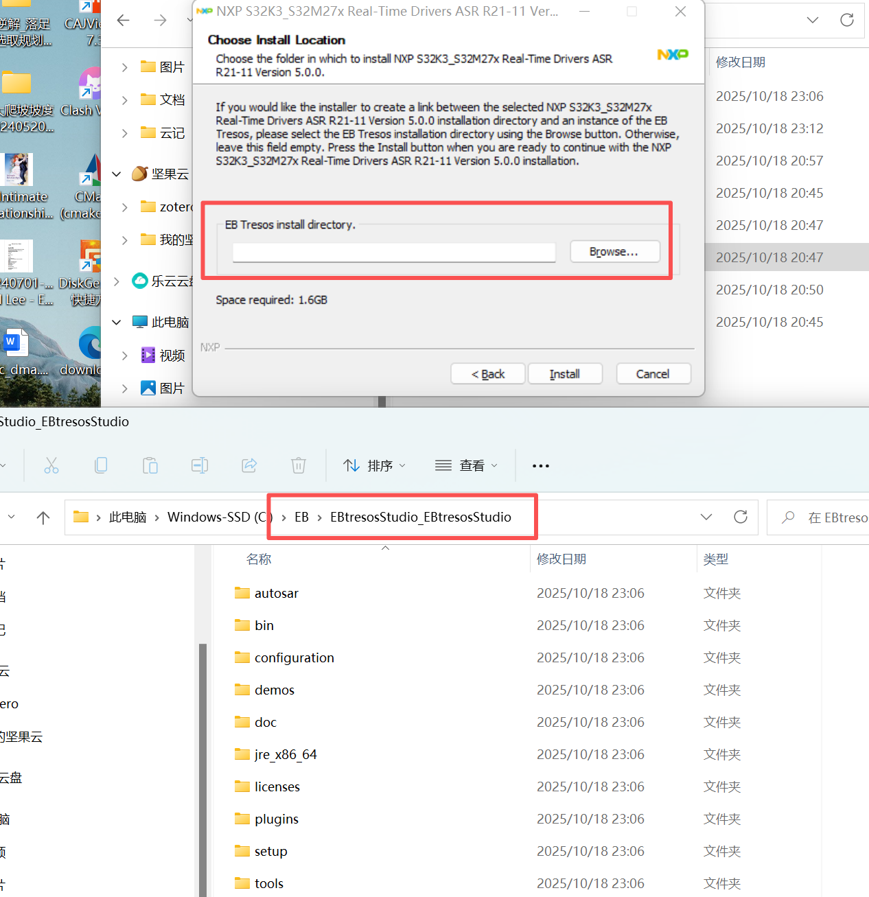
Task: Refresh the EBtresosStudio folder address bar
Action: coord(741,517)
